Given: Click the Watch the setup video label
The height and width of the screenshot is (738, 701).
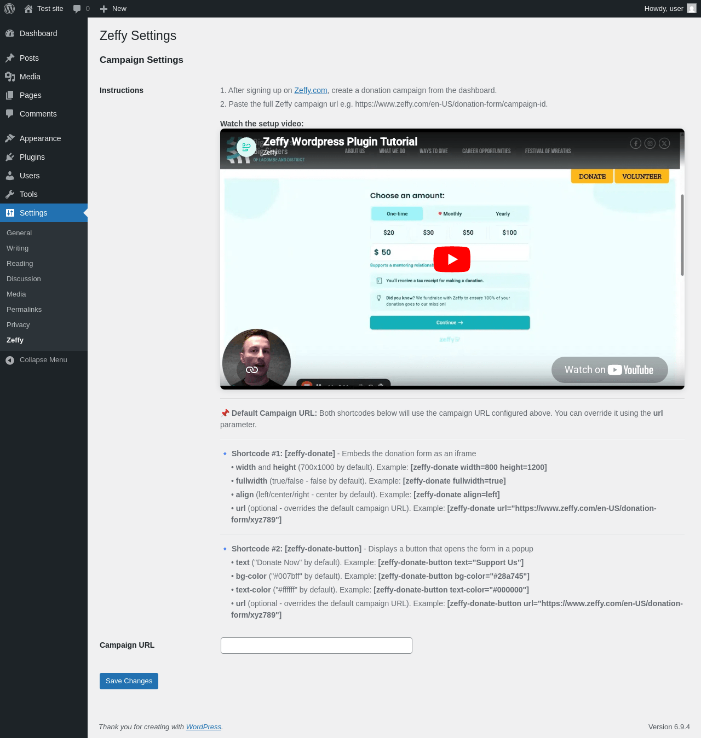Looking at the screenshot, I should point(262,124).
